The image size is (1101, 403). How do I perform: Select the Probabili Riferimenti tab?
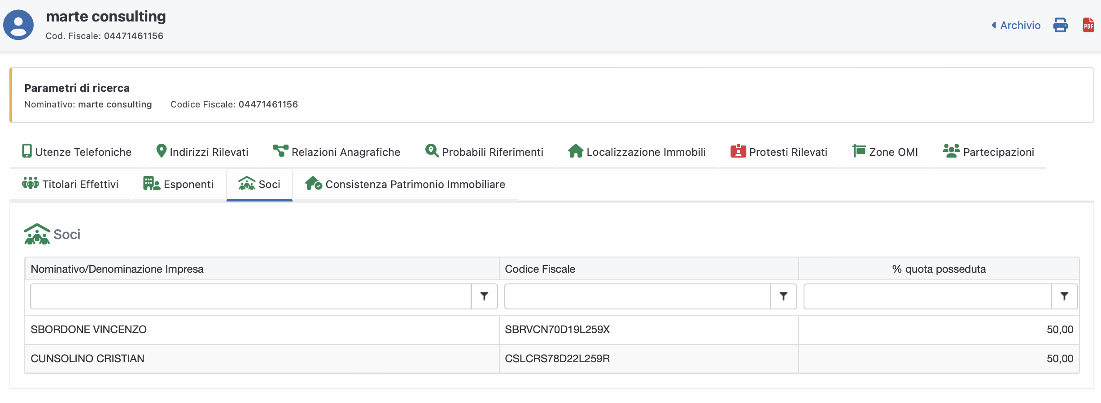(484, 152)
